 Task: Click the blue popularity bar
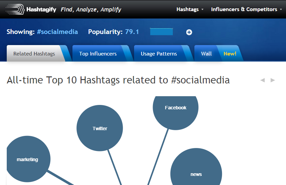[x=161, y=32]
